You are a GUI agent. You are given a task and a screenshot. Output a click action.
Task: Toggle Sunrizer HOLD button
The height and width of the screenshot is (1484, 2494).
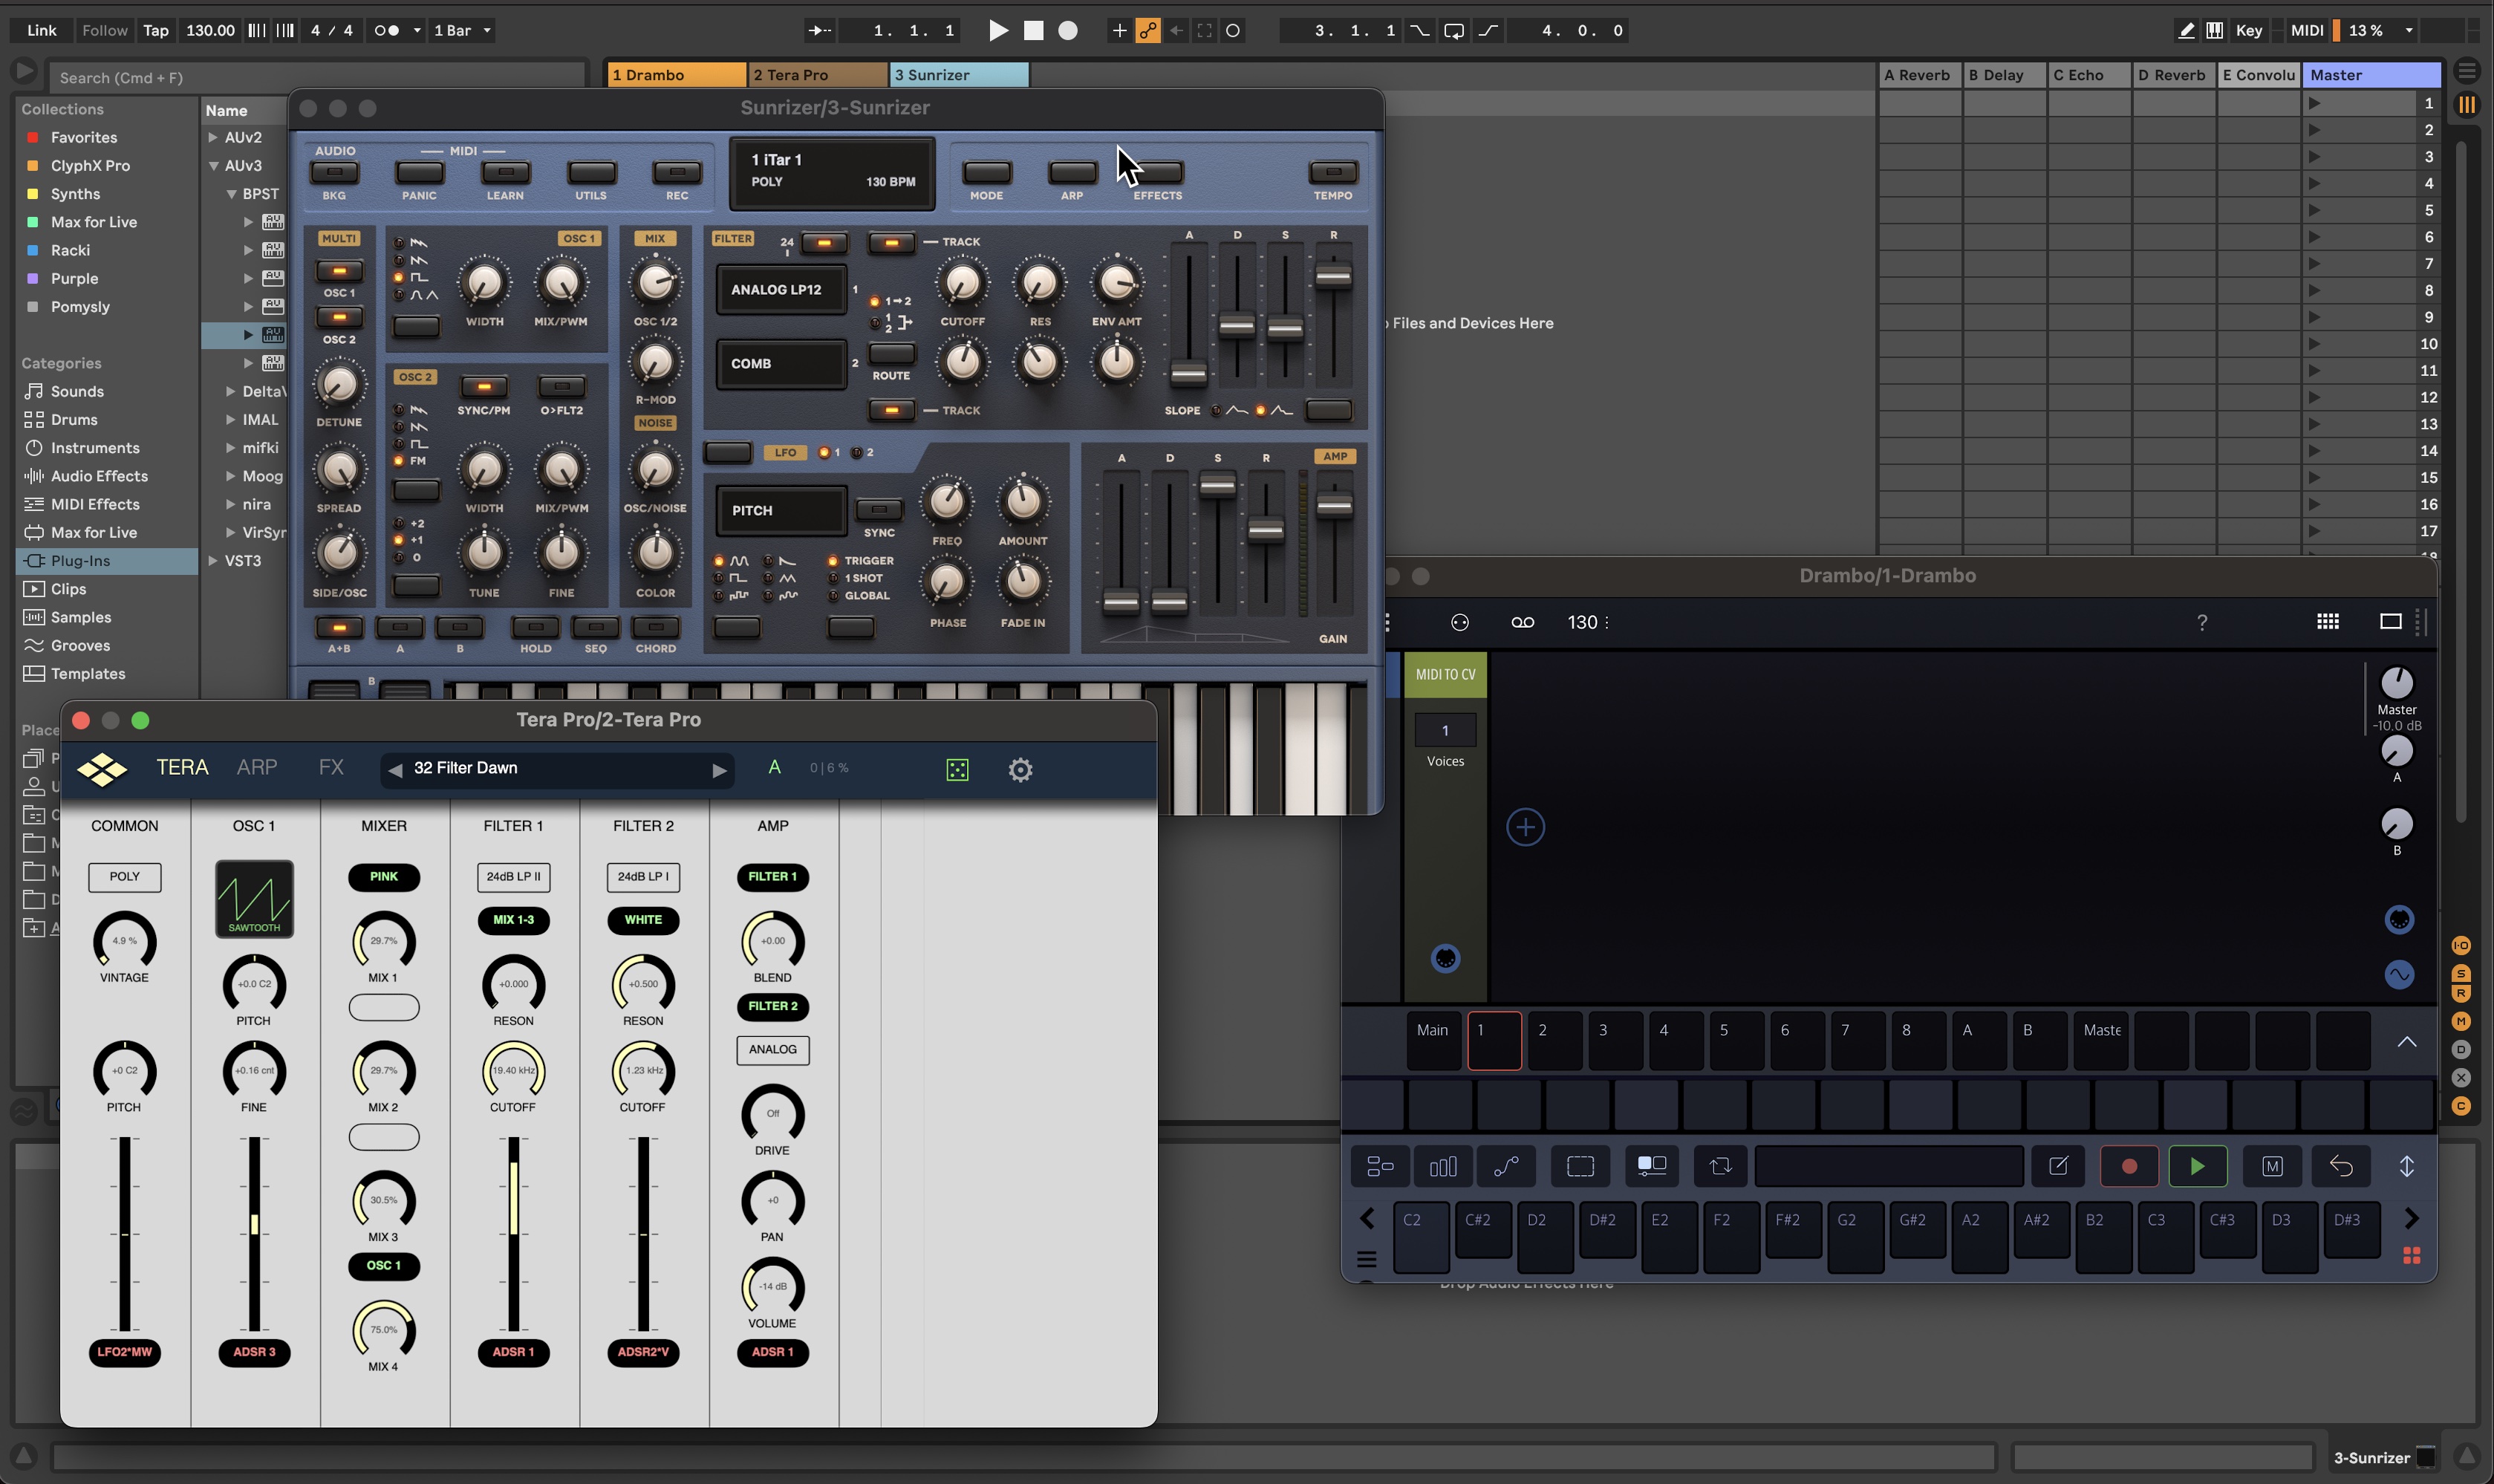[535, 627]
